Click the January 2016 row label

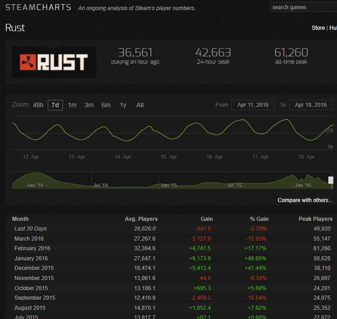(31, 258)
